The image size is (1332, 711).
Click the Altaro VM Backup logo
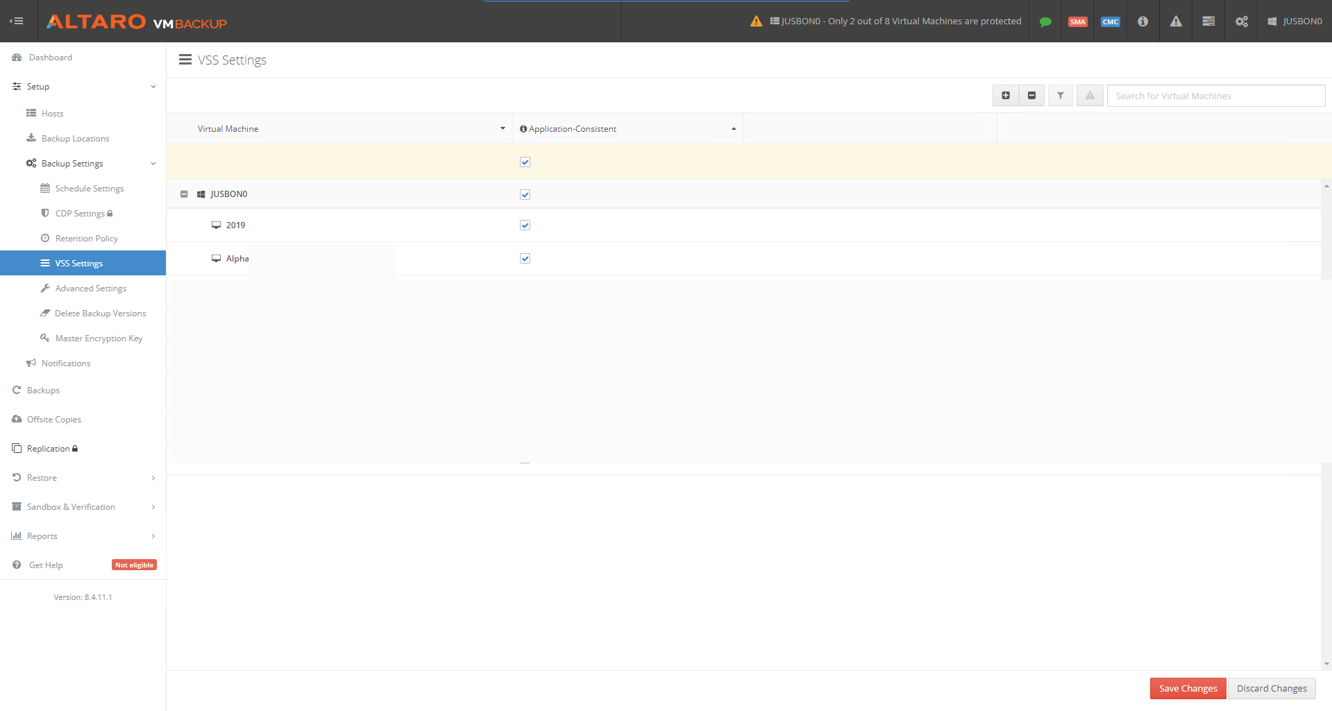point(137,22)
